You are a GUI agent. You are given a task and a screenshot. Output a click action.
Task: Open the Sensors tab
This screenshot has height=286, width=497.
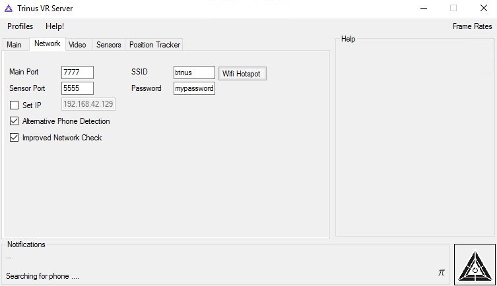109,45
